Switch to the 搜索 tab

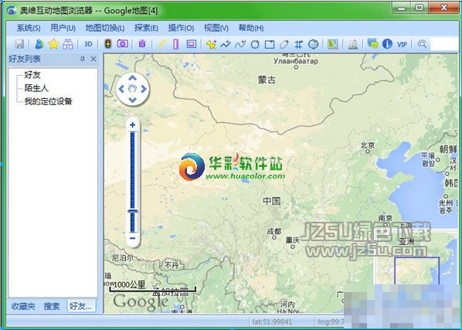pyautogui.click(x=52, y=306)
